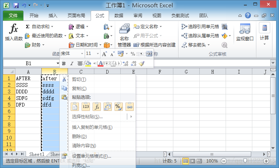Choose the Paste Formulas (fx) option

[97, 107]
